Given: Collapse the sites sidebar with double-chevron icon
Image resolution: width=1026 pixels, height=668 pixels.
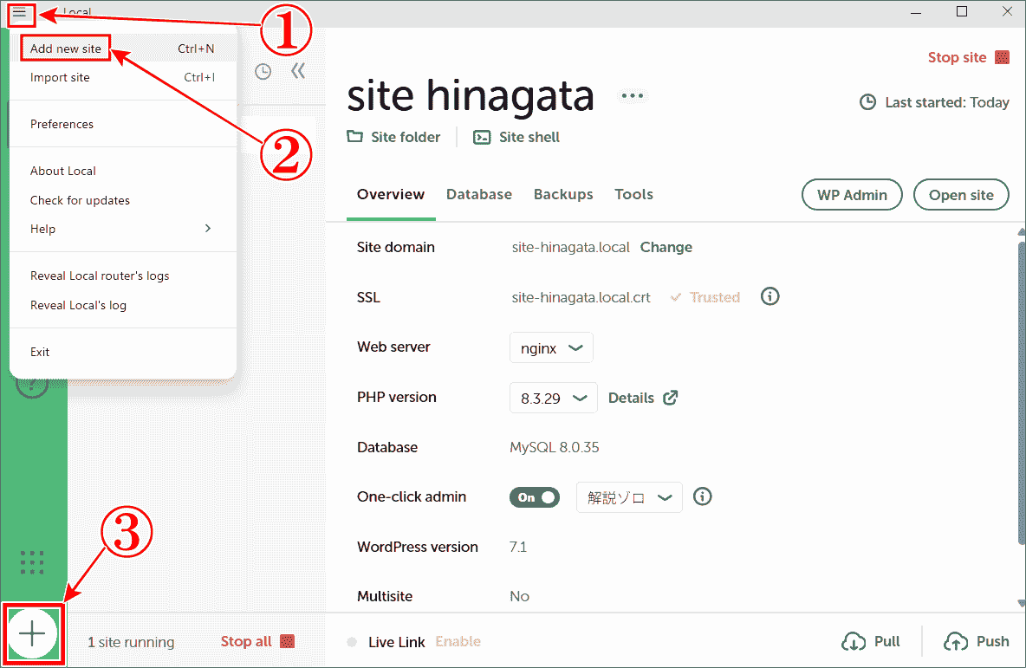Looking at the screenshot, I should pyautogui.click(x=298, y=71).
